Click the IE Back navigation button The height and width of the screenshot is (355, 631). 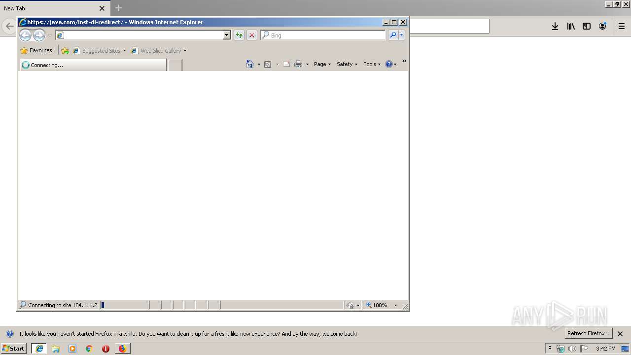25,35
